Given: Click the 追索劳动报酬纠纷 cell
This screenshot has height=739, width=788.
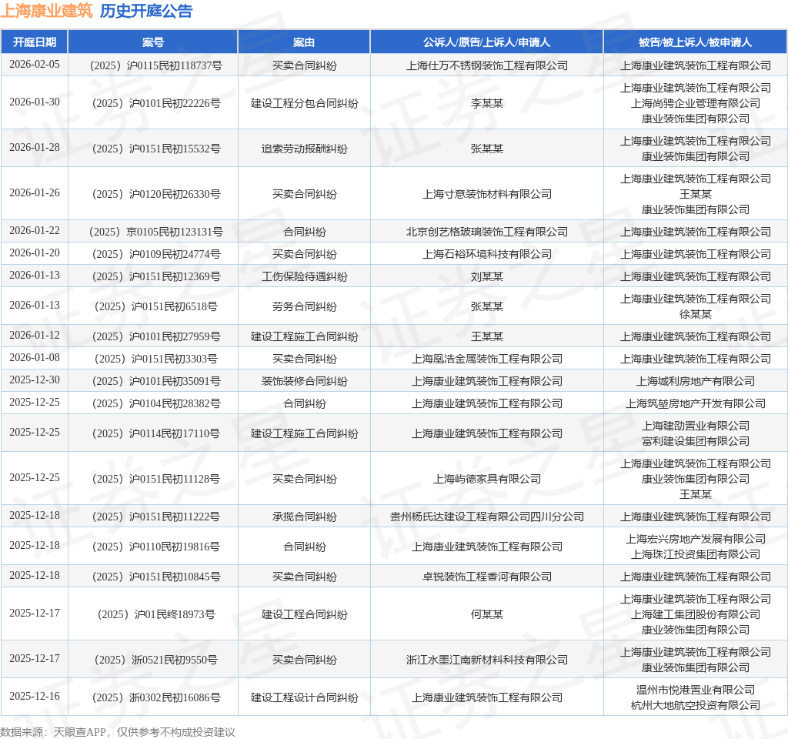Looking at the screenshot, I should click(x=304, y=149).
